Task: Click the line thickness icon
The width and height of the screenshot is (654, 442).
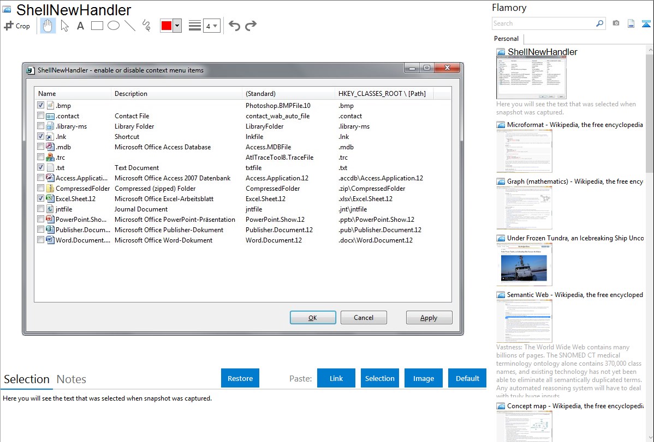Action: (x=194, y=26)
